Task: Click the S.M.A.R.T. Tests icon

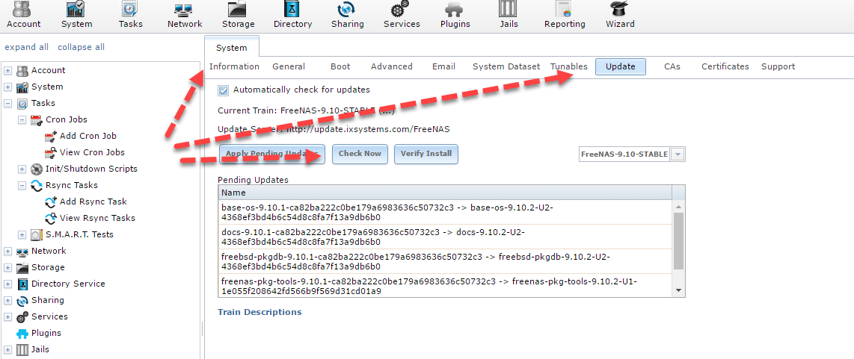Action: coord(37,234)
